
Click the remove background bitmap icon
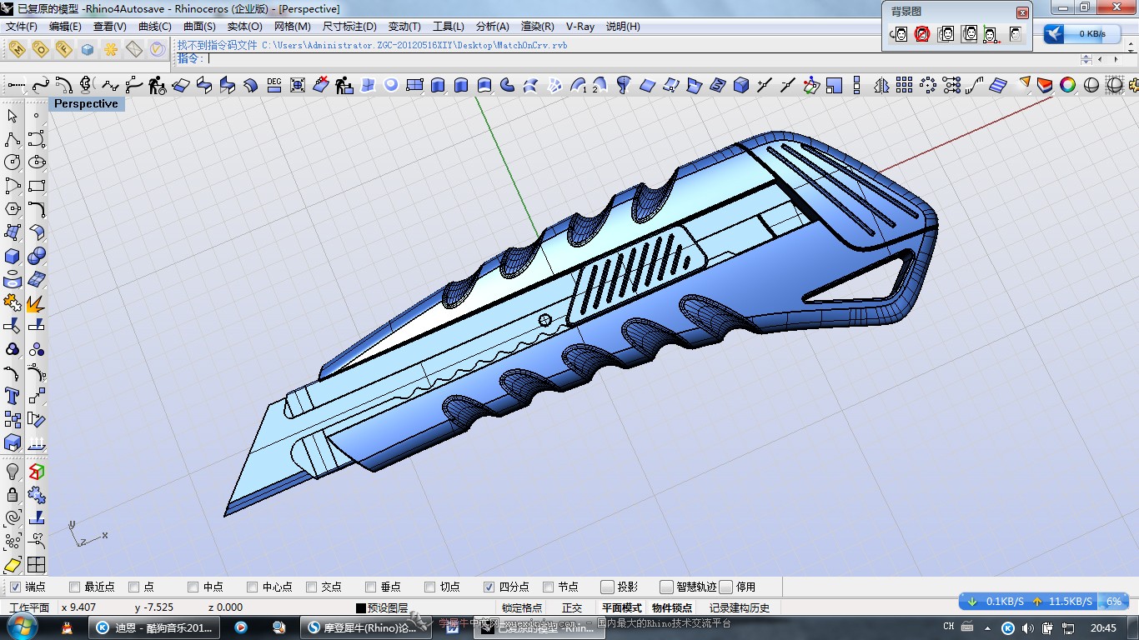[922, 34]
